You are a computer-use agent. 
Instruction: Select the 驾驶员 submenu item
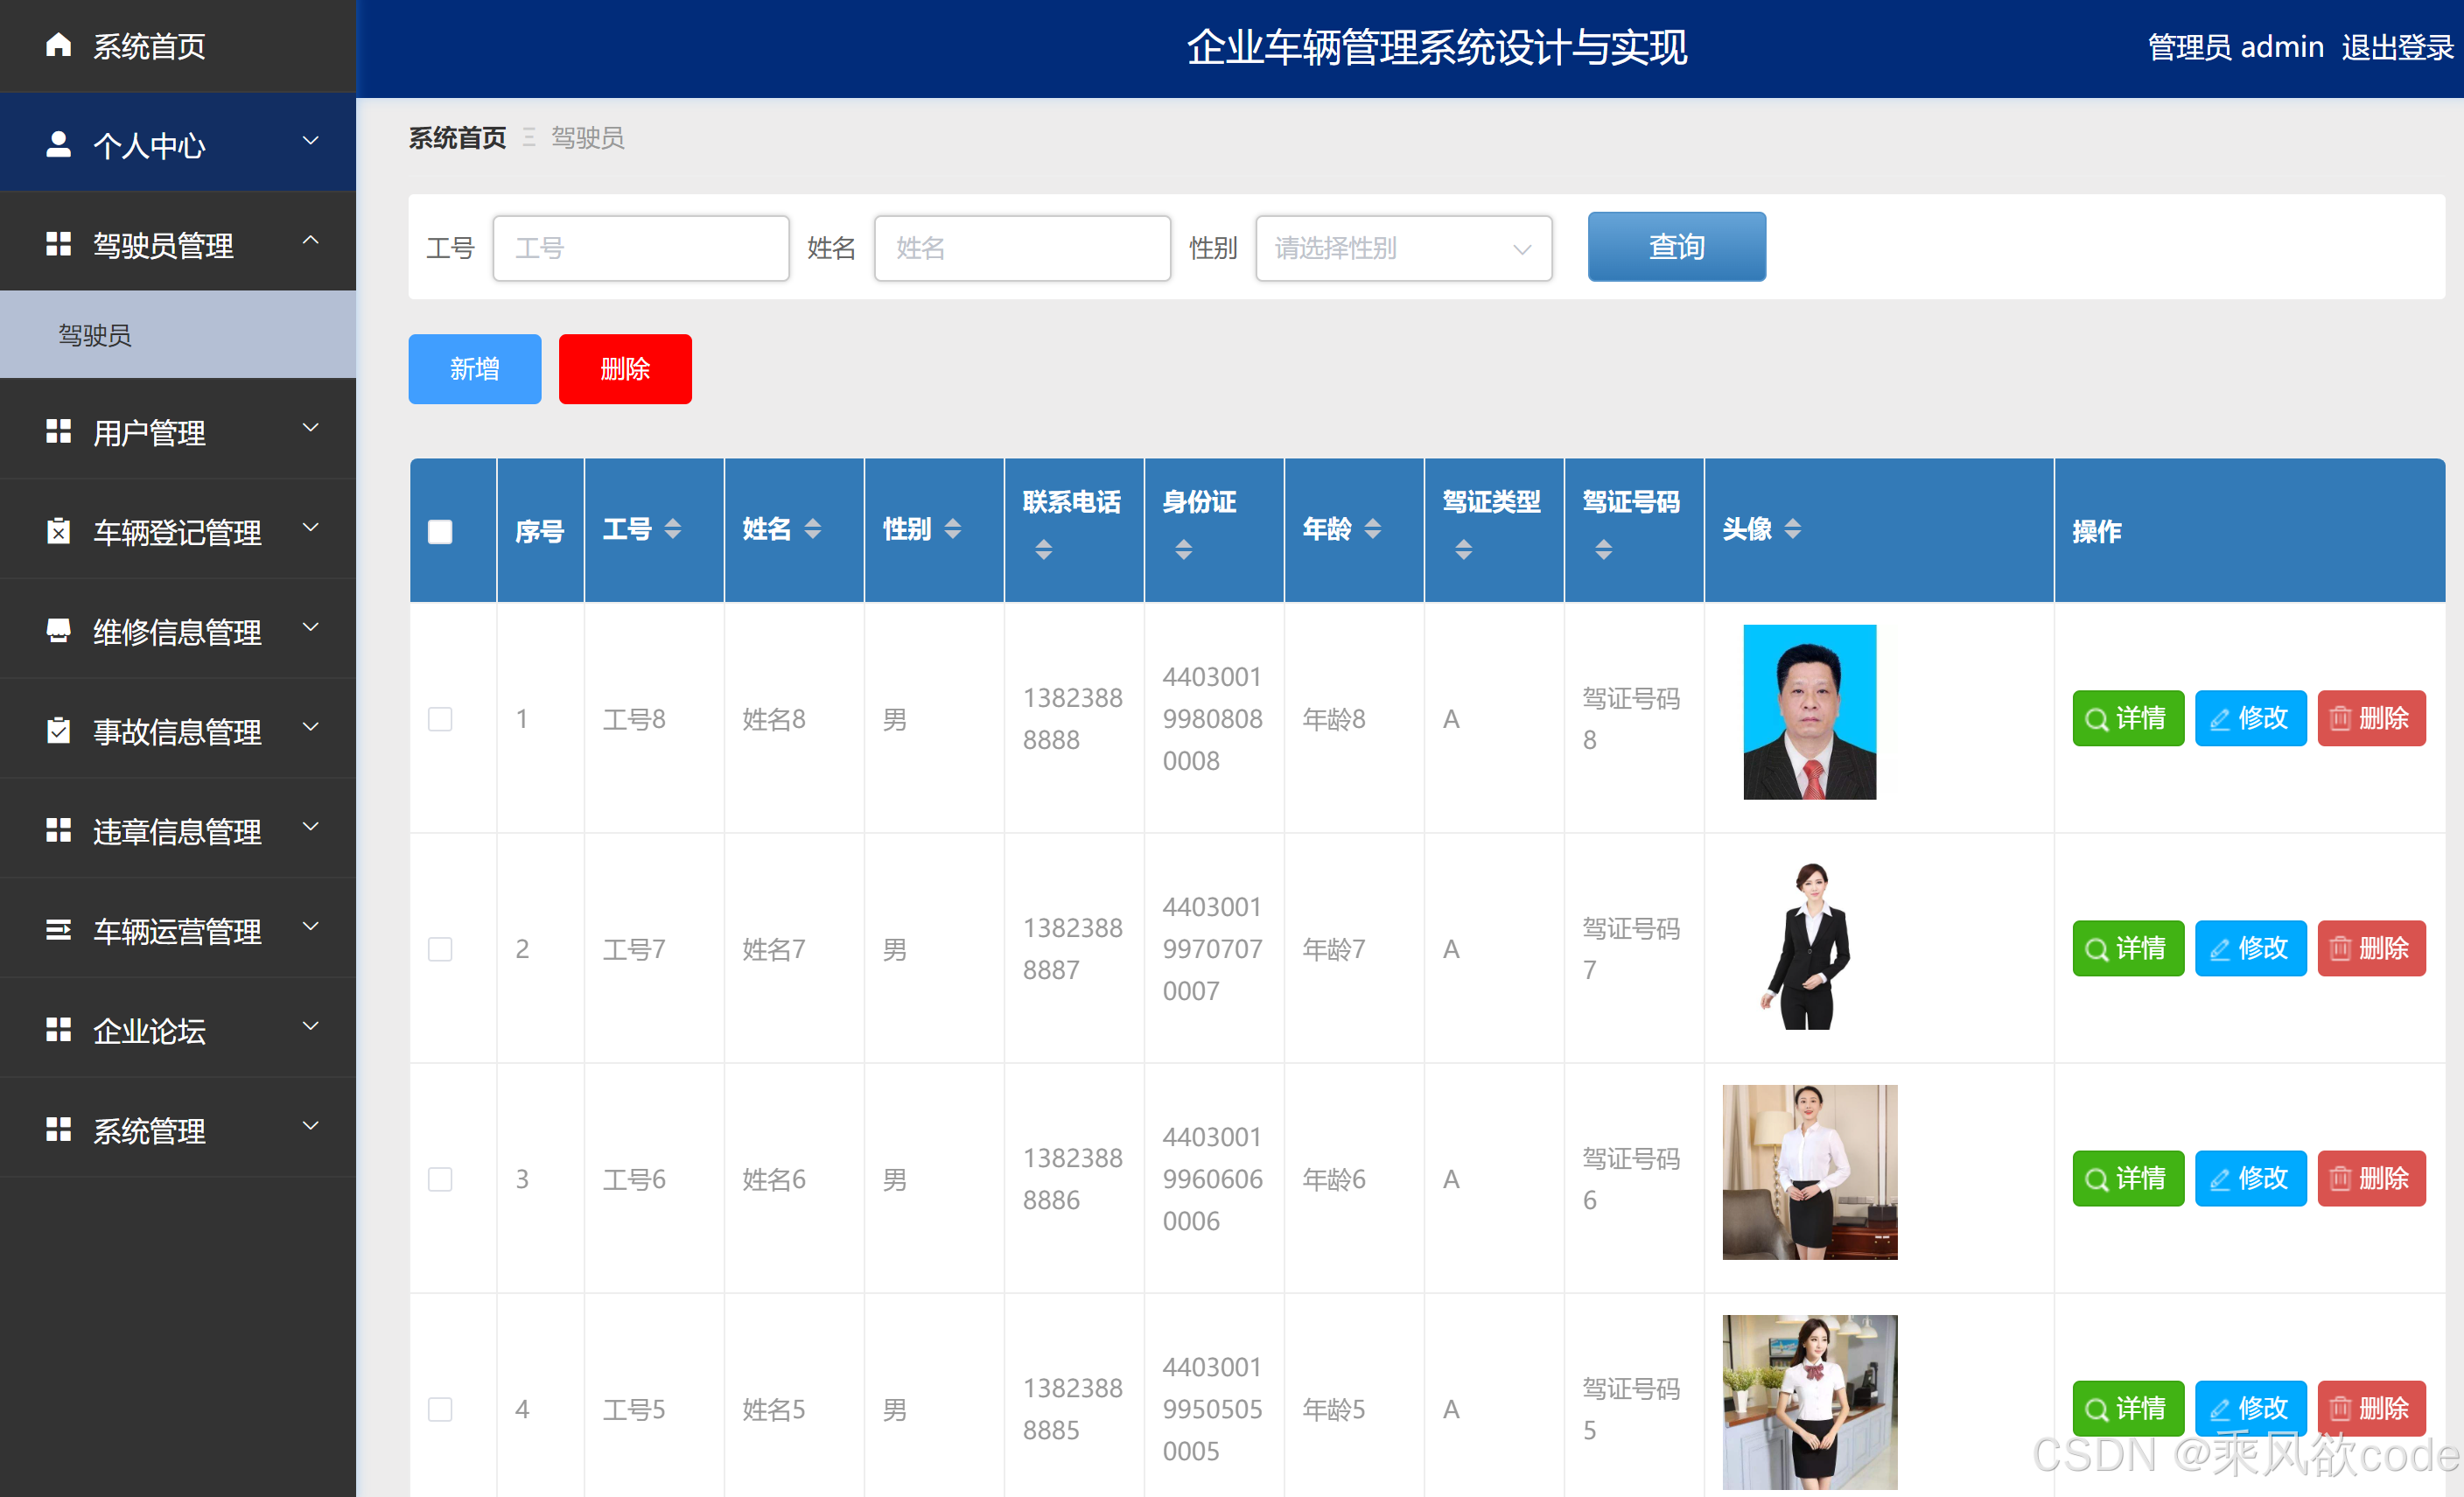(x=95, y=335)
